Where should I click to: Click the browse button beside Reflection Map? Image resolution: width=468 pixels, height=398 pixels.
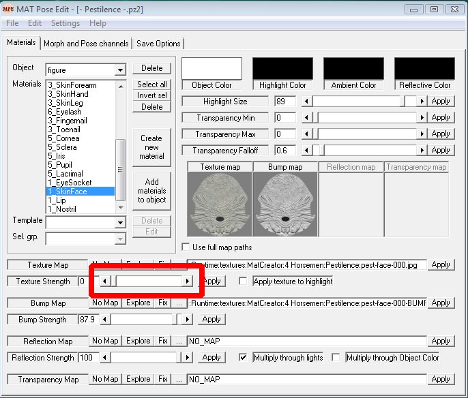[179, 341]
